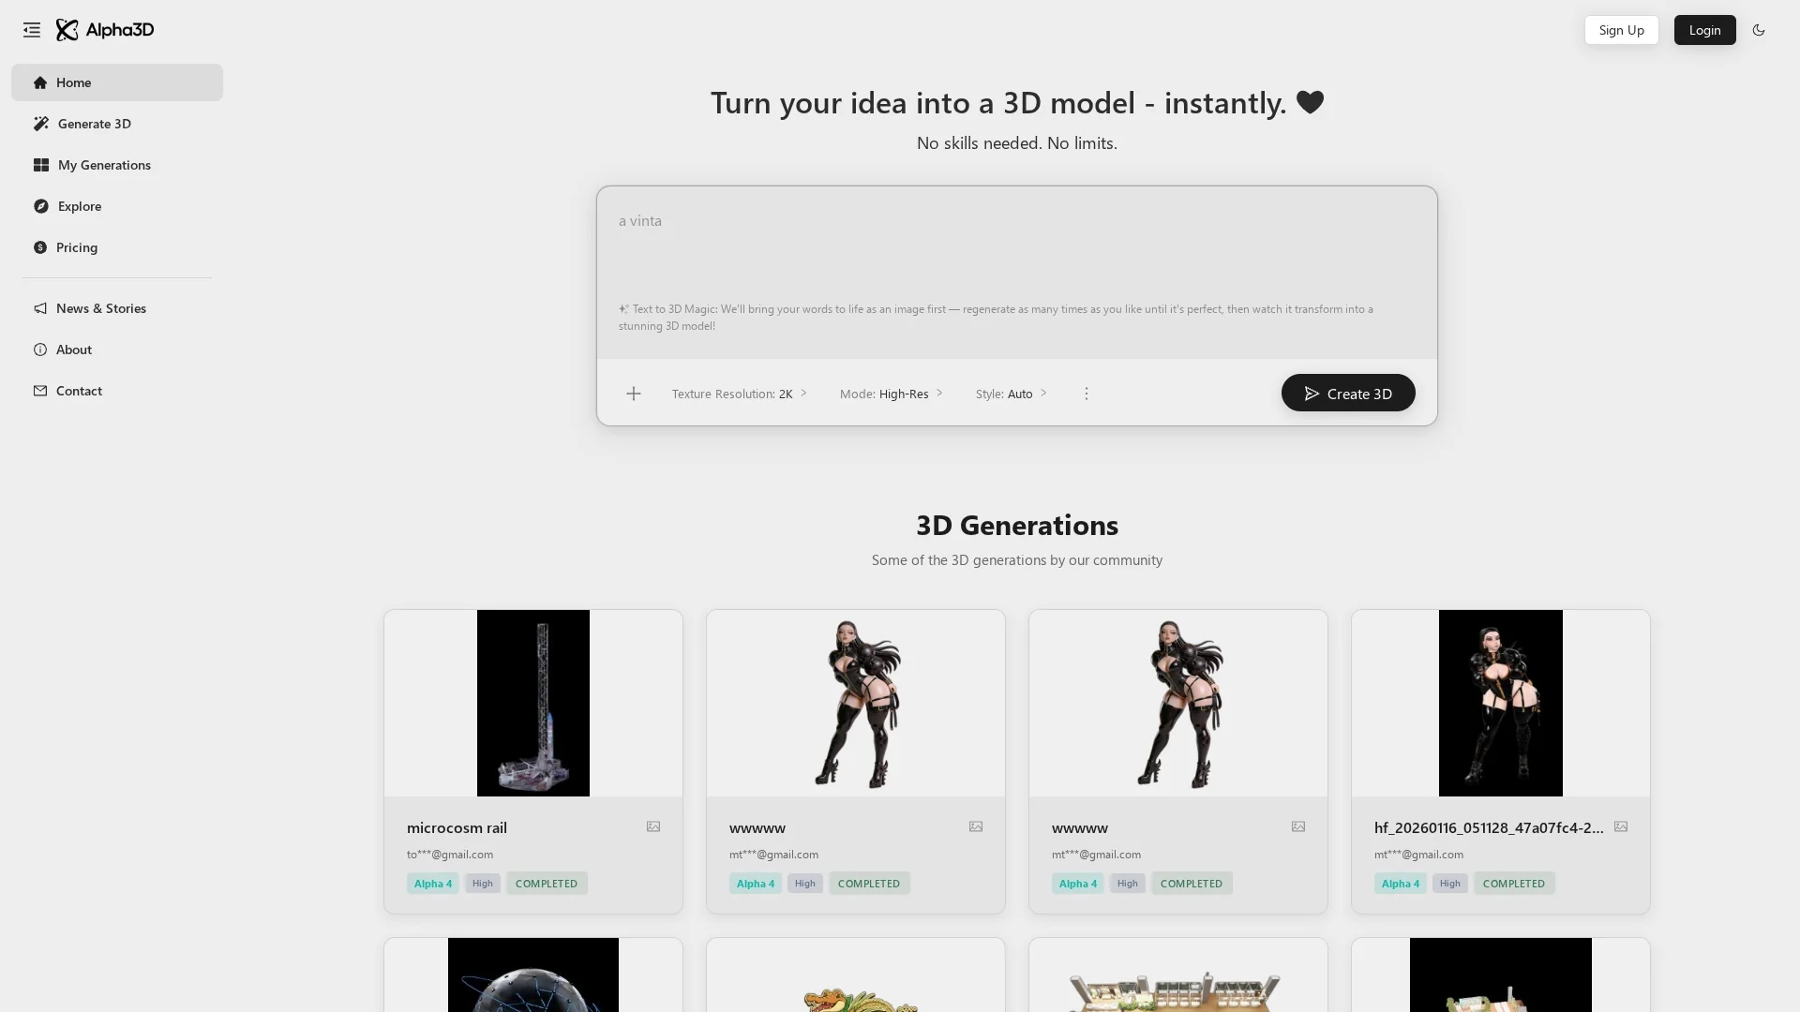This screenshot has width=1800, height=1012.
Task: Collapse the sidebar with the menu icon
Action: pos(32,30)
